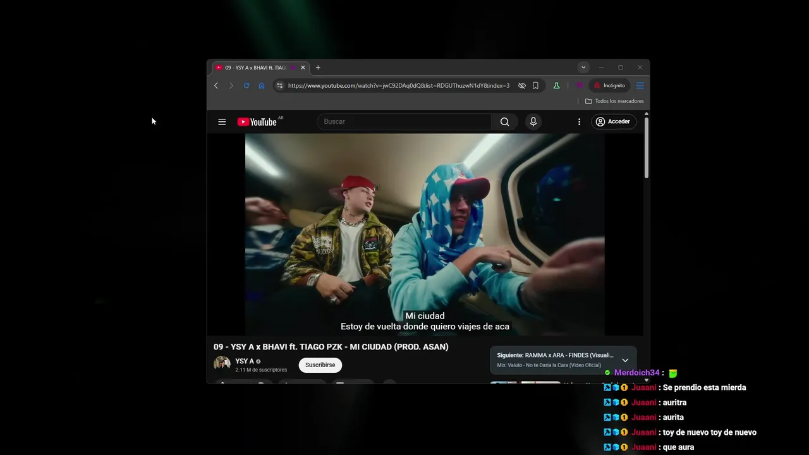The height and width of the screenshot is (455, 809).
Task: Click the crossed-out eye tracking icon
Action: click(522, 85)
